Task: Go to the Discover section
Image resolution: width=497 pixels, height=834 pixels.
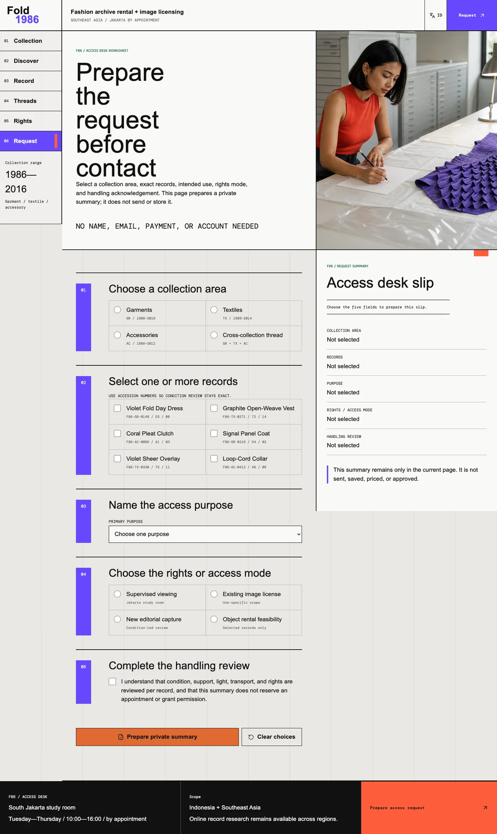Action: coord(31,61)
